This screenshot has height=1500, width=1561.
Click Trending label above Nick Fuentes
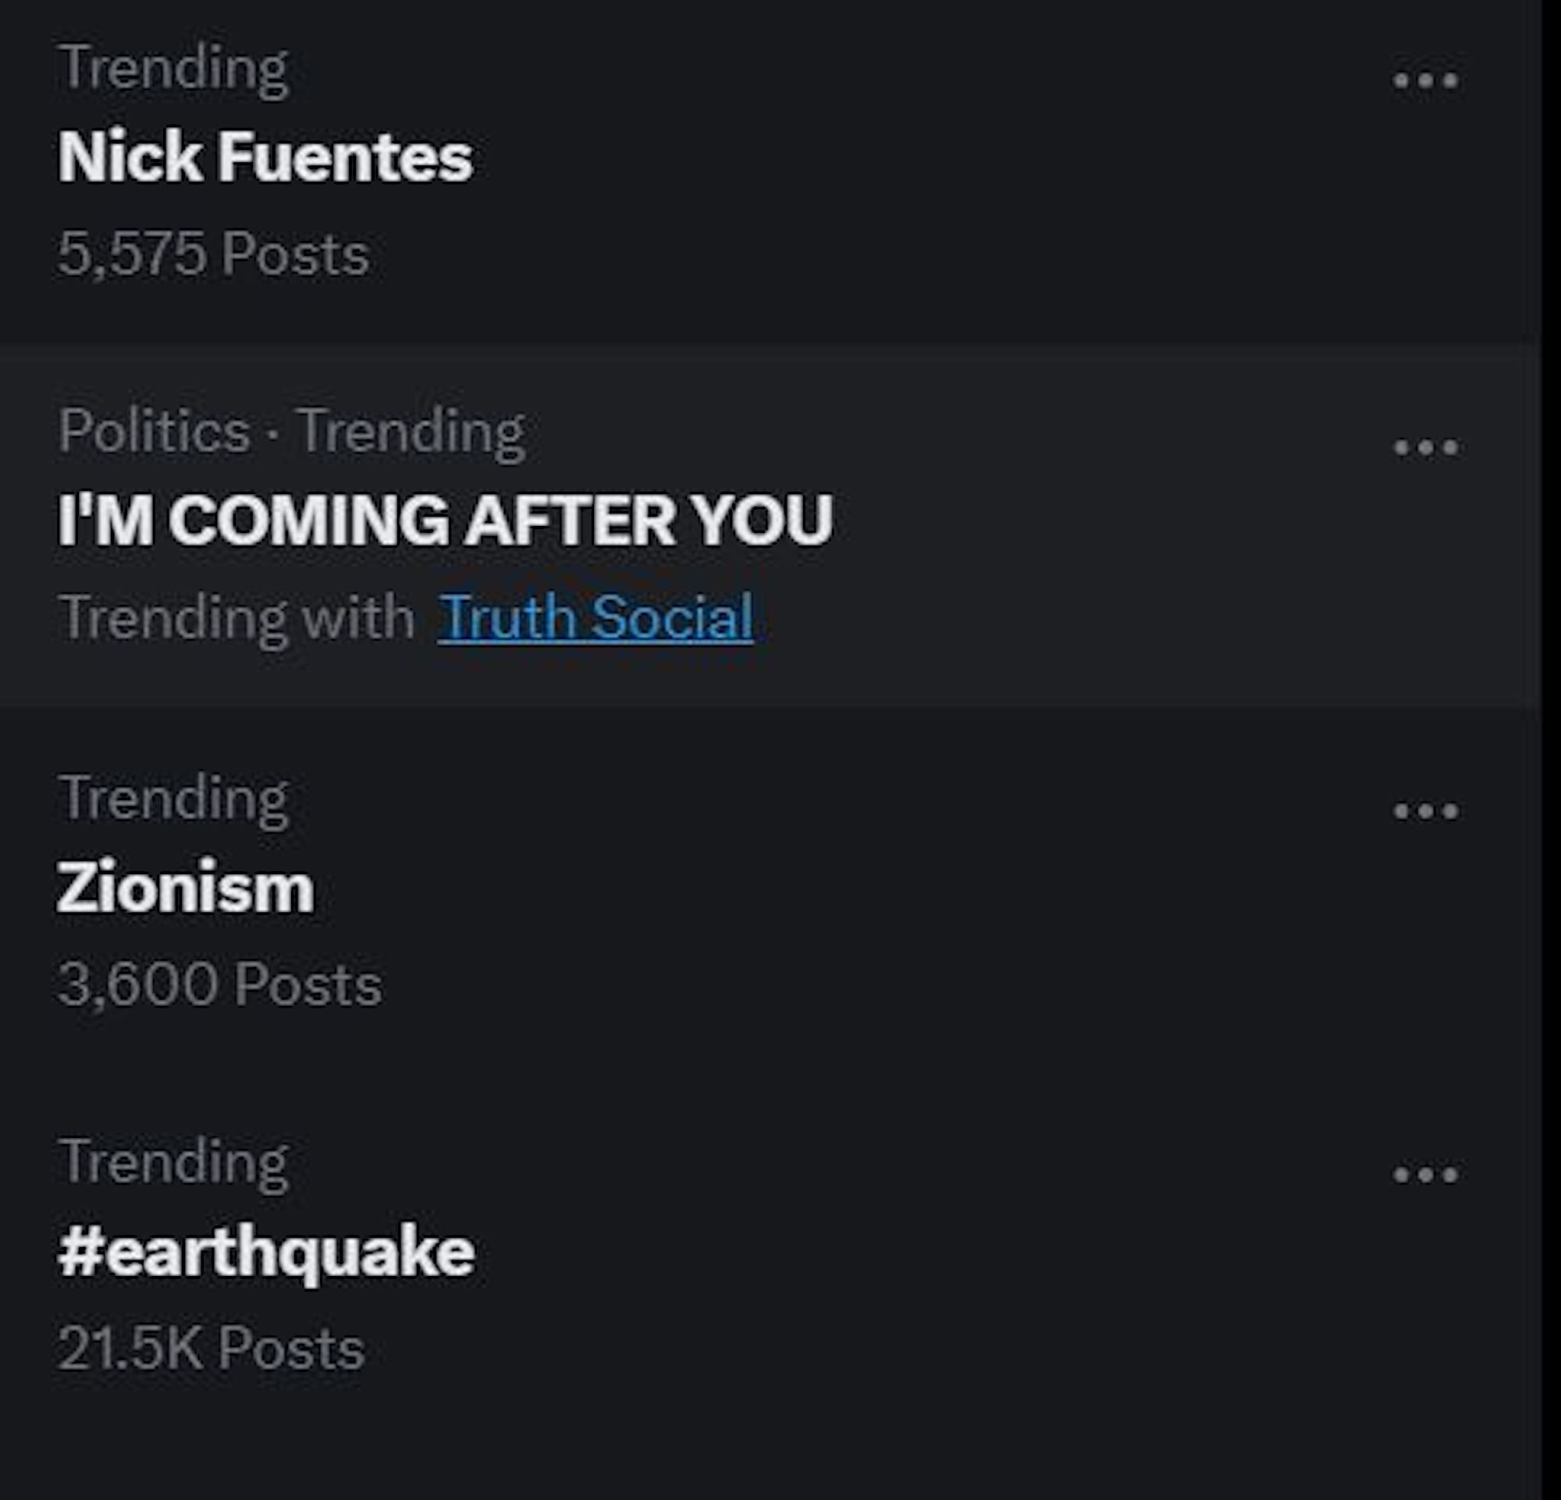click(172, 69)
